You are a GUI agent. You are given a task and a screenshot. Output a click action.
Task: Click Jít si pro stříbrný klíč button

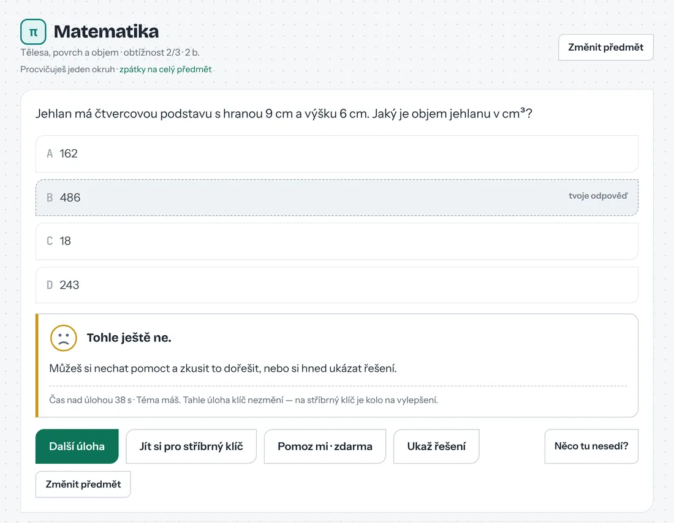coord(191,446)
